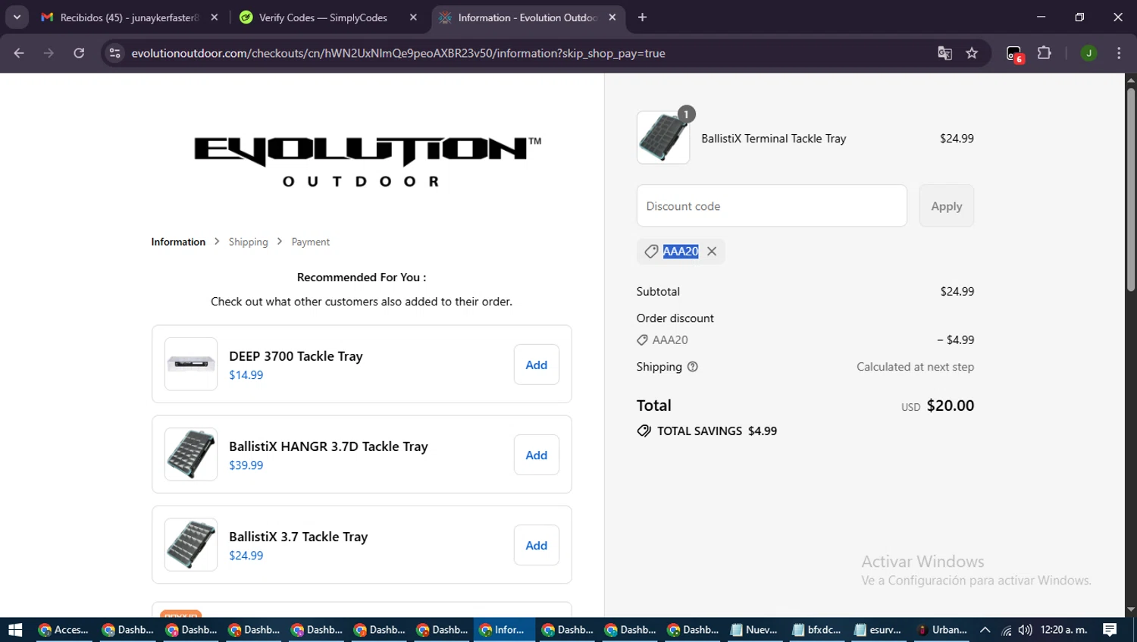Screen dimensions: 1137x642
Task: Open the taskbar clock showing 12:20 a. m.
Action: click(1063, 629)
